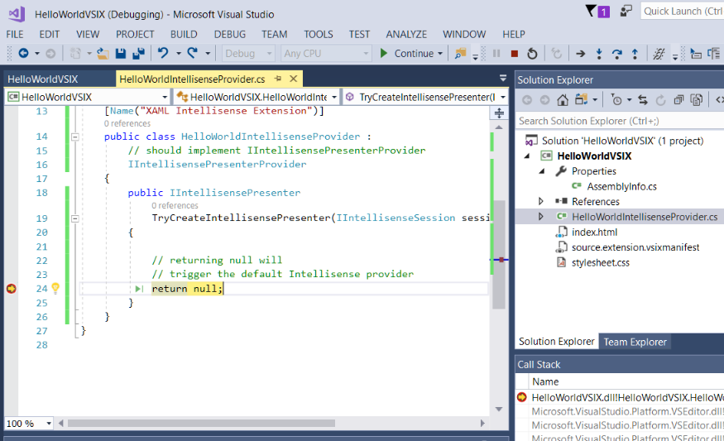Click the Navigate Backward arrow in main toolbar
Viewport: 724px width, 441px height.
(23, 54)
